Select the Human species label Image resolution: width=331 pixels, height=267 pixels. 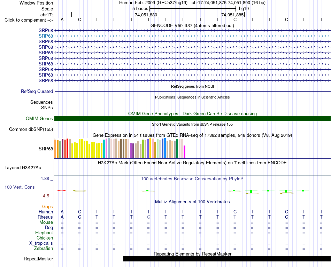click(x=46, y=212)
